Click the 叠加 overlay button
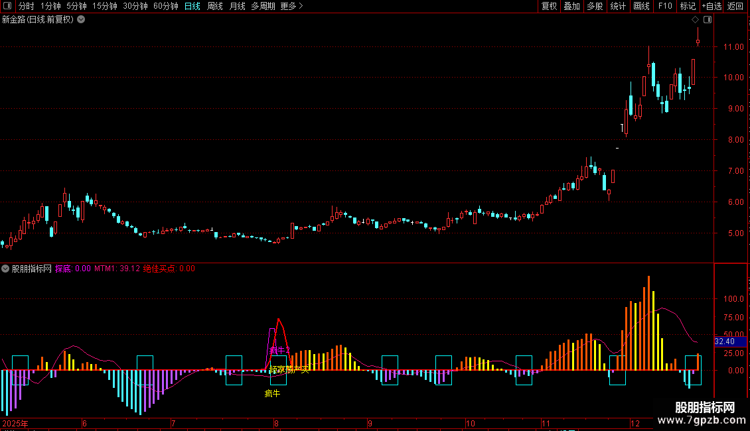The width and height of the screenshot is (750, 431). tap(571, 6)
